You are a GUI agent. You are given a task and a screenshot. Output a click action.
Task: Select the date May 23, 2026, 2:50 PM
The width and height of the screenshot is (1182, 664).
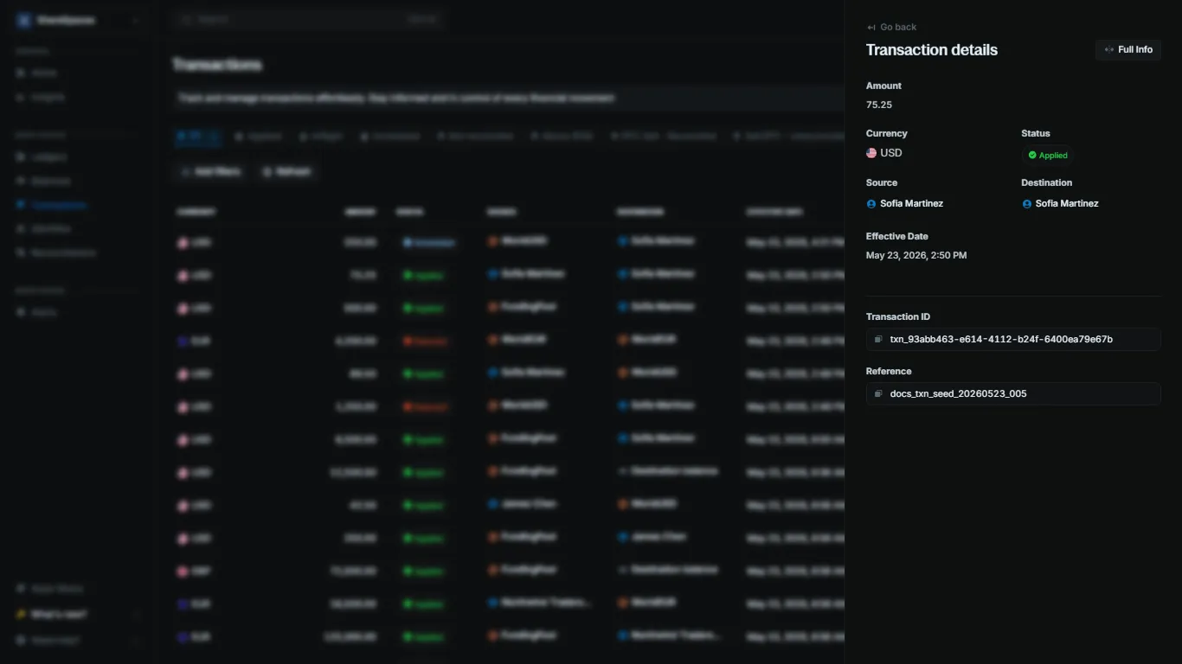click(916, 256)
